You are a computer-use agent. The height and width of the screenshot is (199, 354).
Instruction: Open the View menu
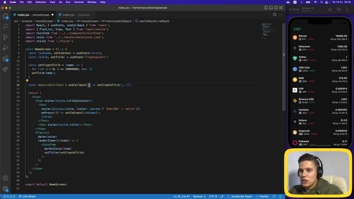[53, 2]
